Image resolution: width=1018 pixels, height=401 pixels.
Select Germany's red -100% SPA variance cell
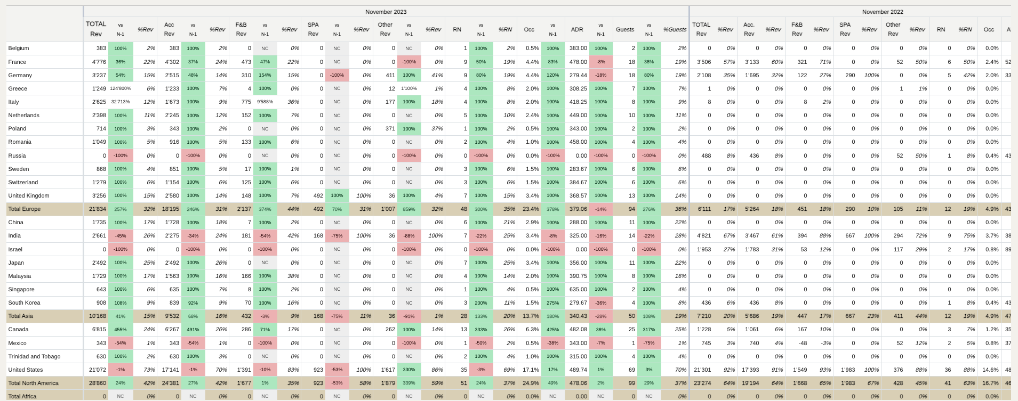[x=336, y=76]
